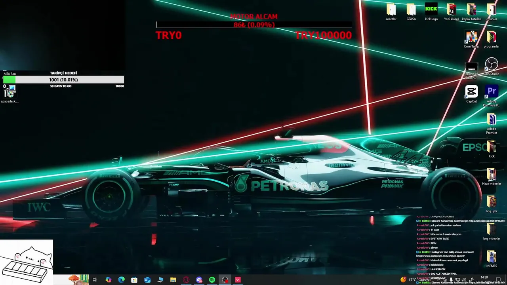Screen dimensions: 507x285
Task: Launch OBS Studio desktop shortcut
Action: point(492,66)
